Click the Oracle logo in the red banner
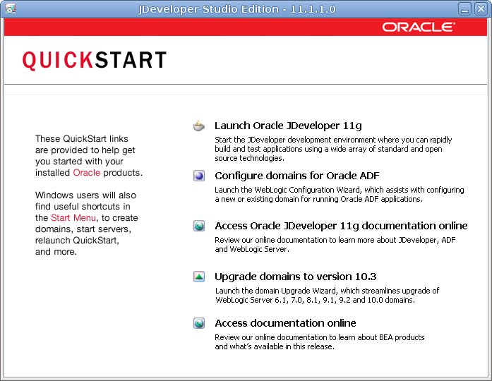Viewport: 492px width, 381px height. tap(419, 27)
